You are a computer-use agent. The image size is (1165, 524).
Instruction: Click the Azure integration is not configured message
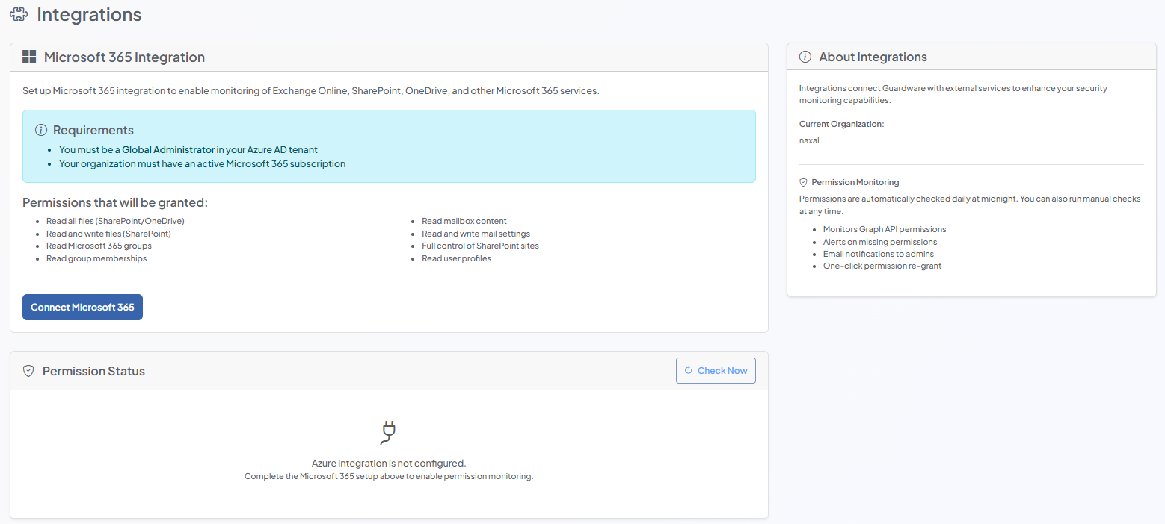(389, 463)
